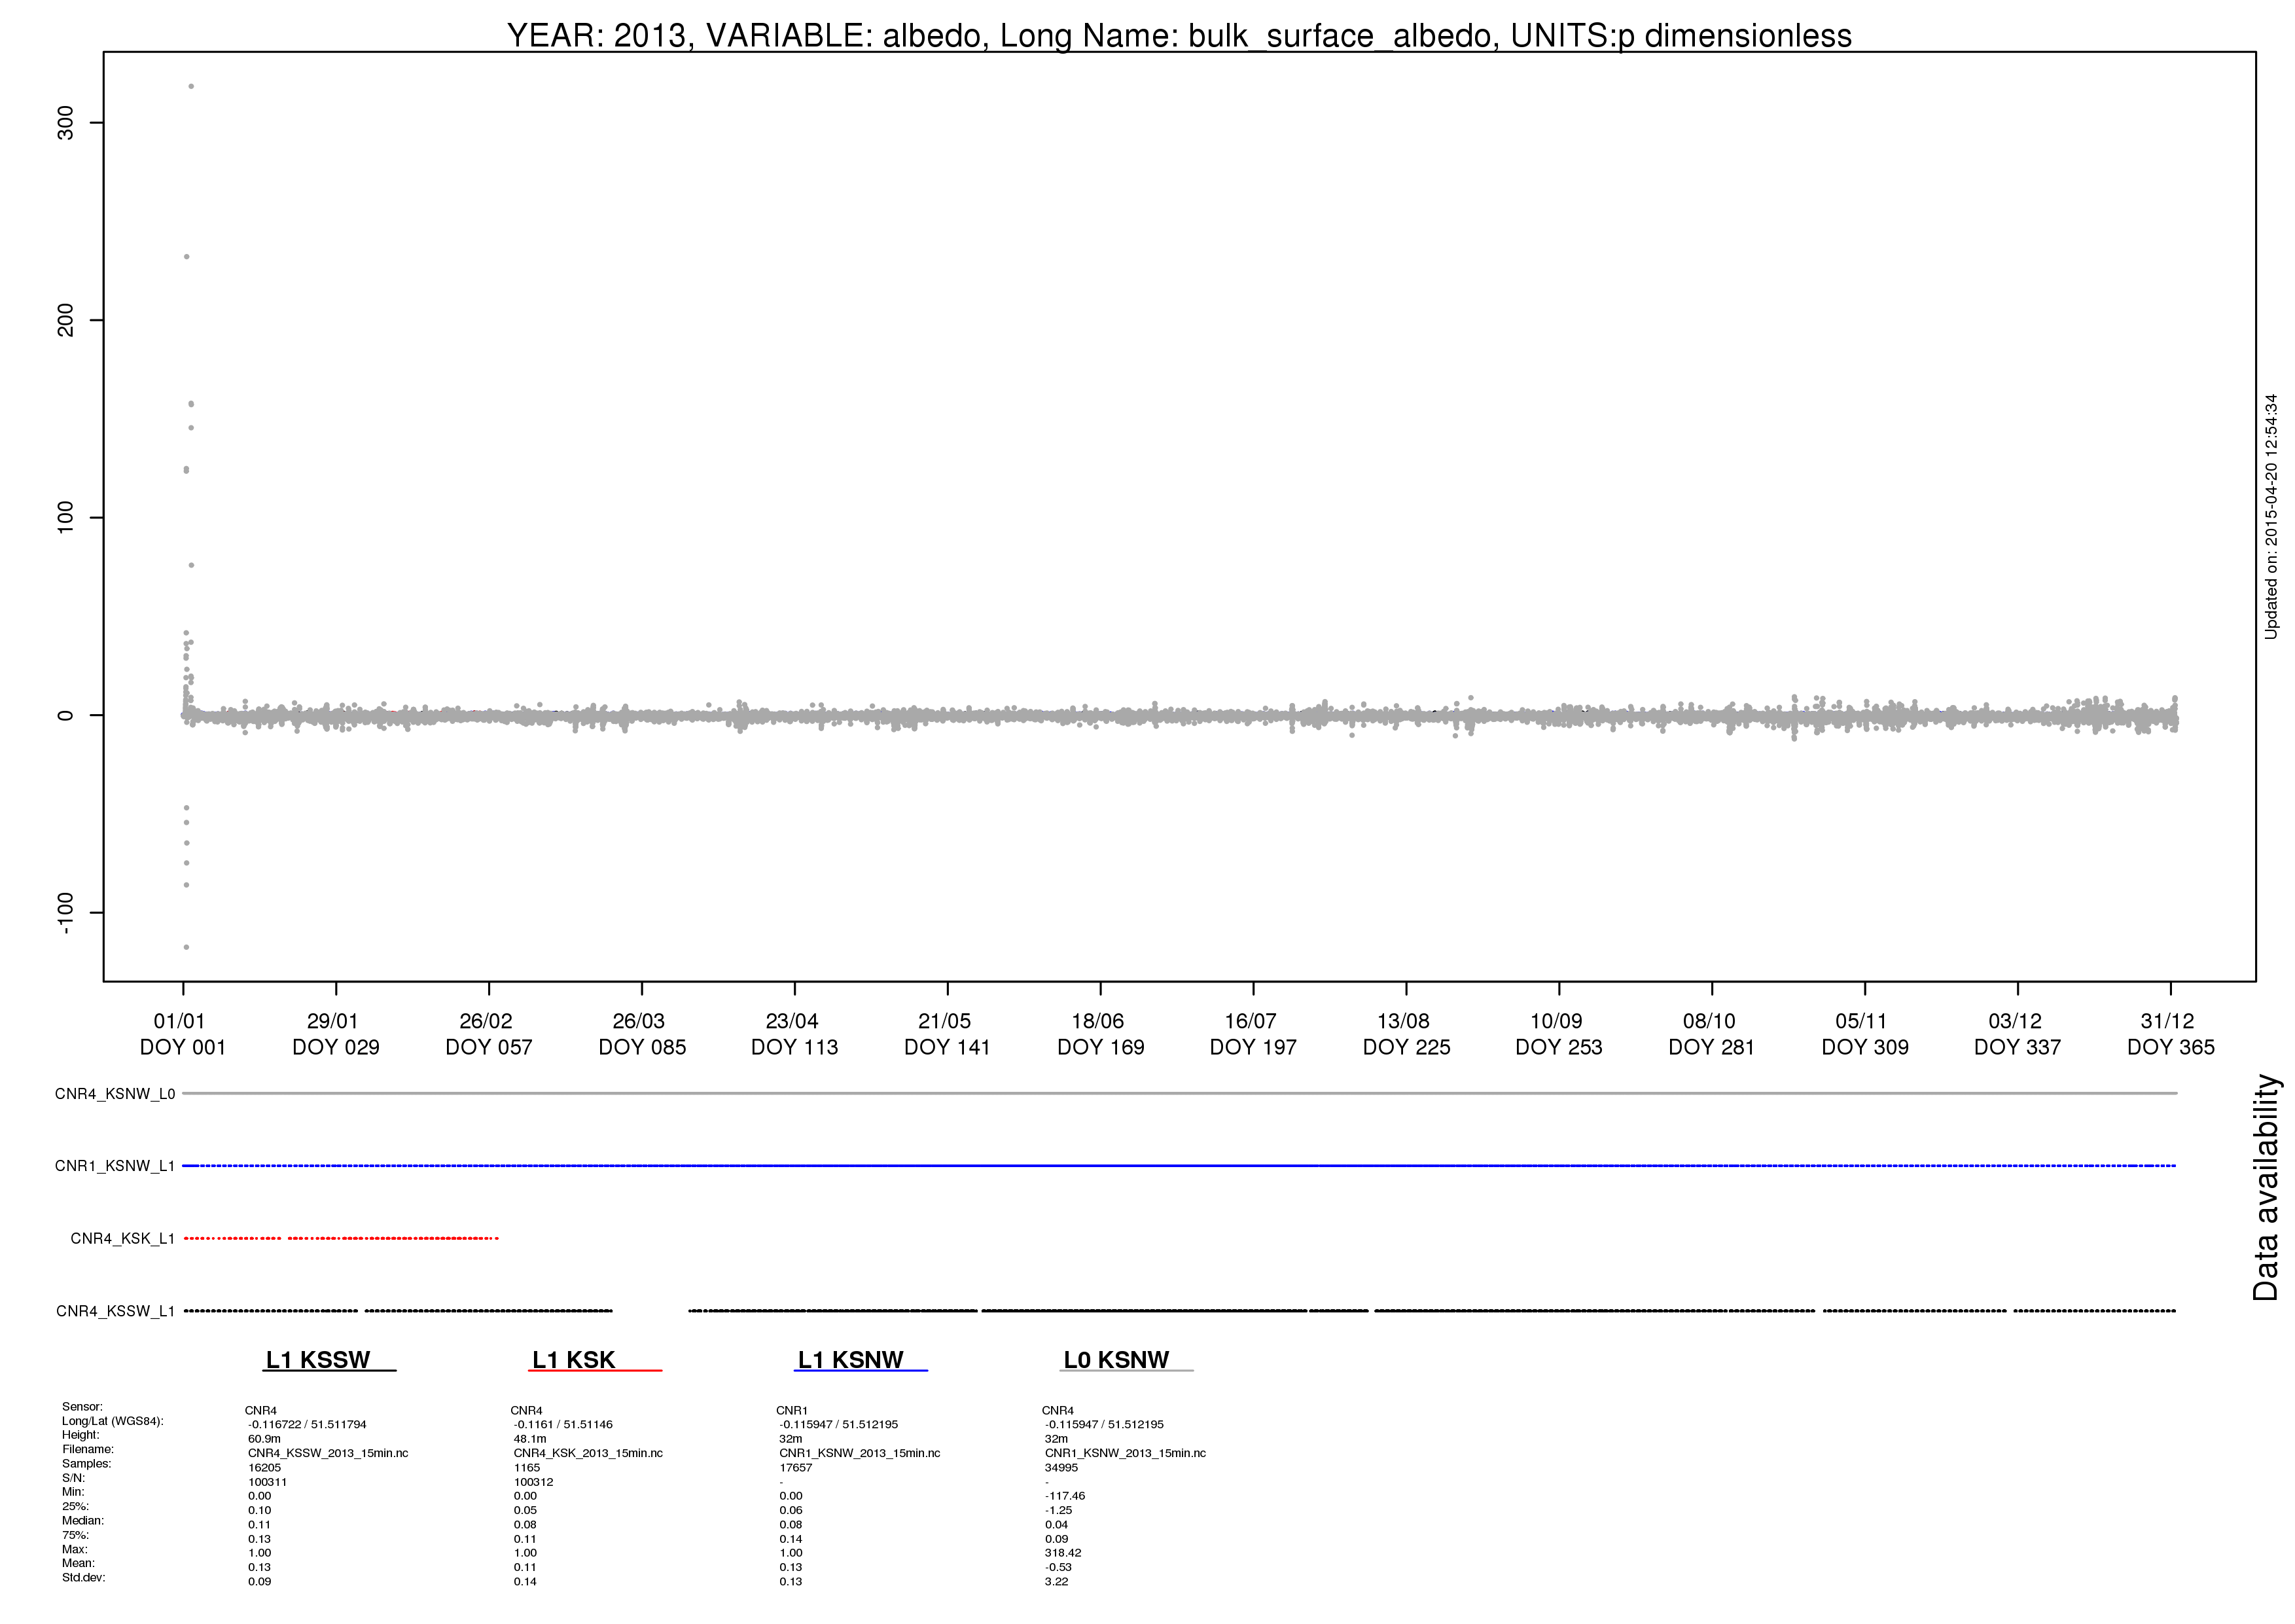Click the x-axis label 29/01 DOY 029
This screenshot has width=2295, height=1624.
(x=335, y=1033)
